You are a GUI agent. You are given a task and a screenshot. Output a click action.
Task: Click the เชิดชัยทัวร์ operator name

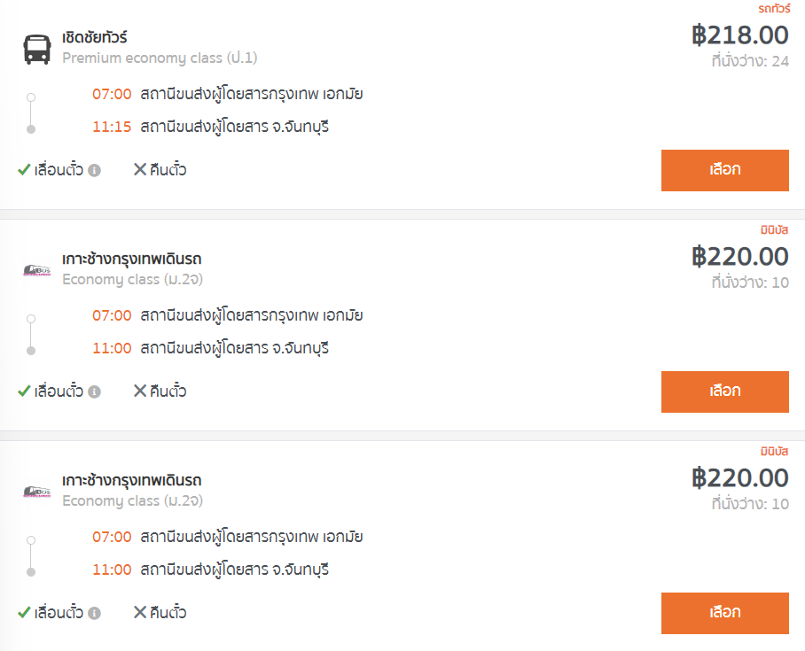click(x=95, y=37)
